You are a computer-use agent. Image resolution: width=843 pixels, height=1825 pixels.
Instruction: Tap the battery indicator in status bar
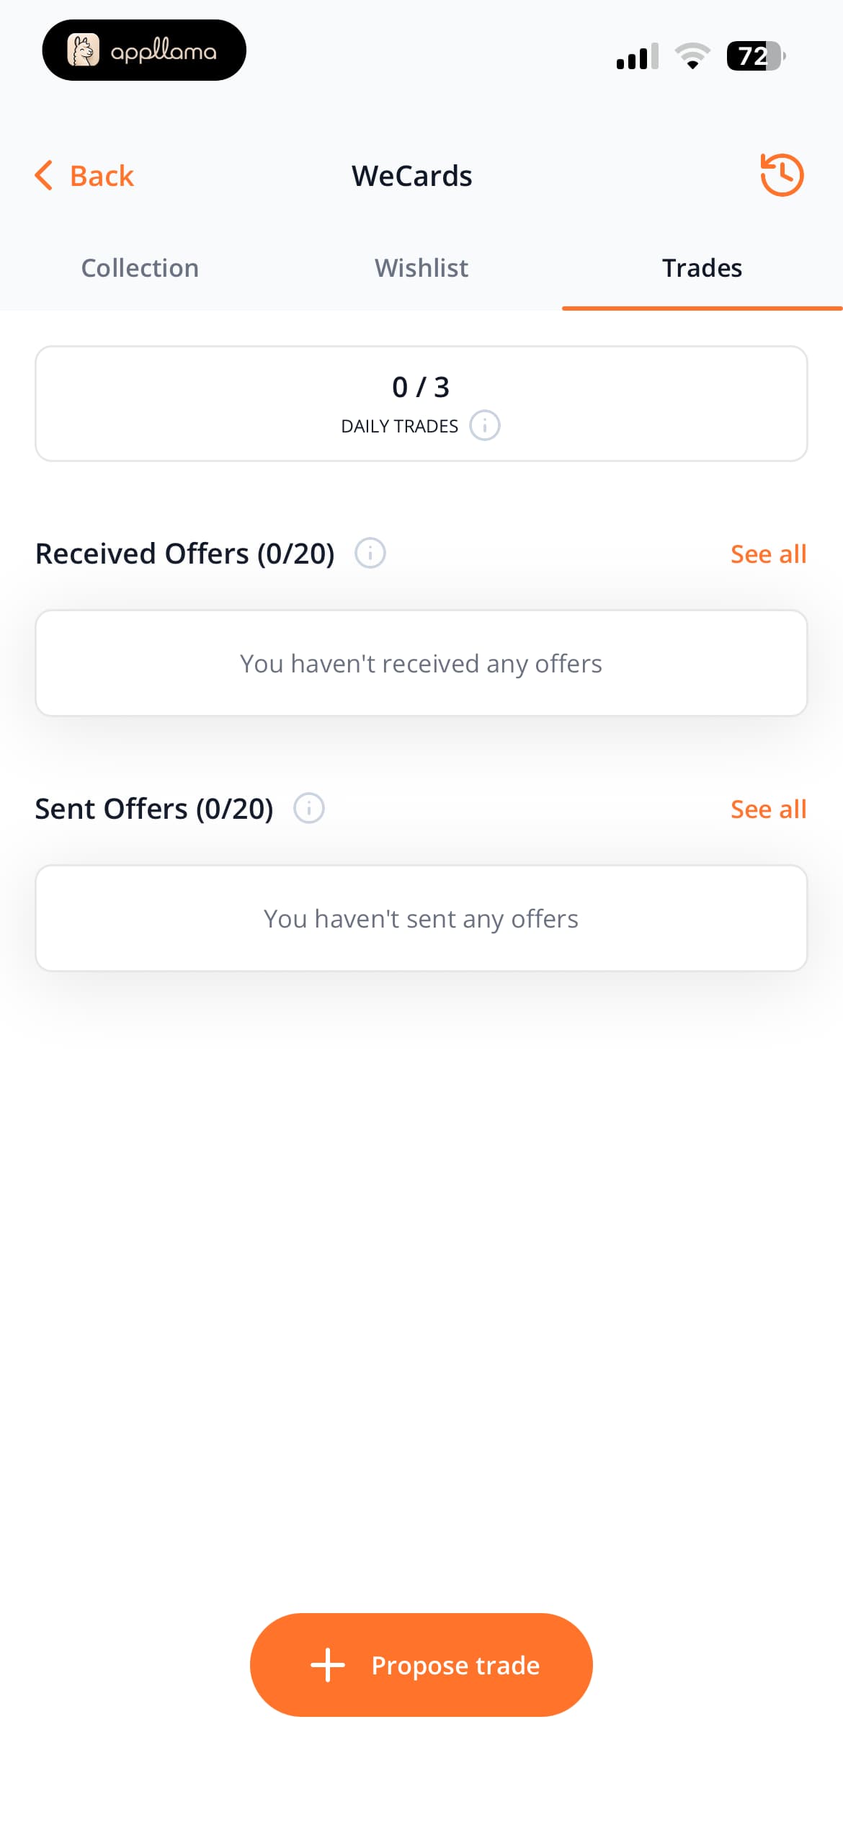(x=756, y=55)
